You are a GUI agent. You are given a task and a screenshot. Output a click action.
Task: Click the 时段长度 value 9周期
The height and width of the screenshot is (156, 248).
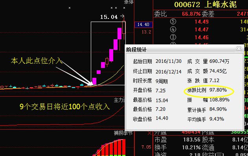pyautogui.click(x=162, y=81)
